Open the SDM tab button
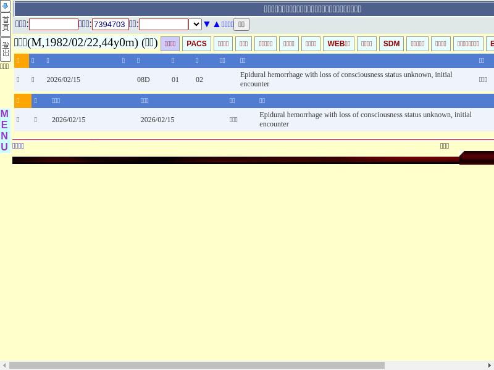The image size is (494, 370). coord(391,44)
